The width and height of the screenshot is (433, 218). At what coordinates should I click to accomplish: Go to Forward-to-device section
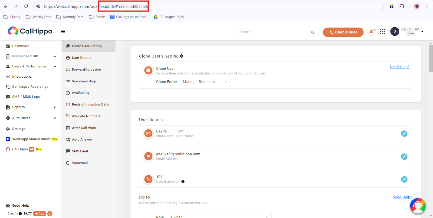coord(86,70)
